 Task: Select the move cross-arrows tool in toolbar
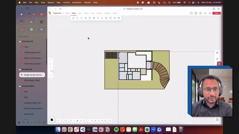coord(81,18)
